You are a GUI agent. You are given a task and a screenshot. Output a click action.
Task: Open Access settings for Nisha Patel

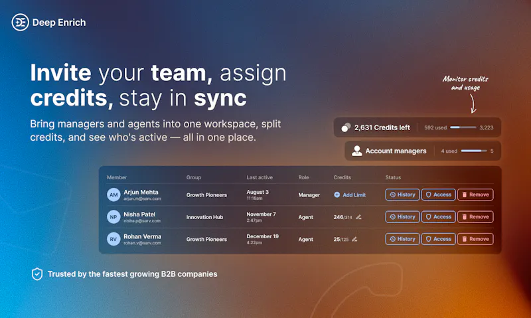tap(438, 216)
